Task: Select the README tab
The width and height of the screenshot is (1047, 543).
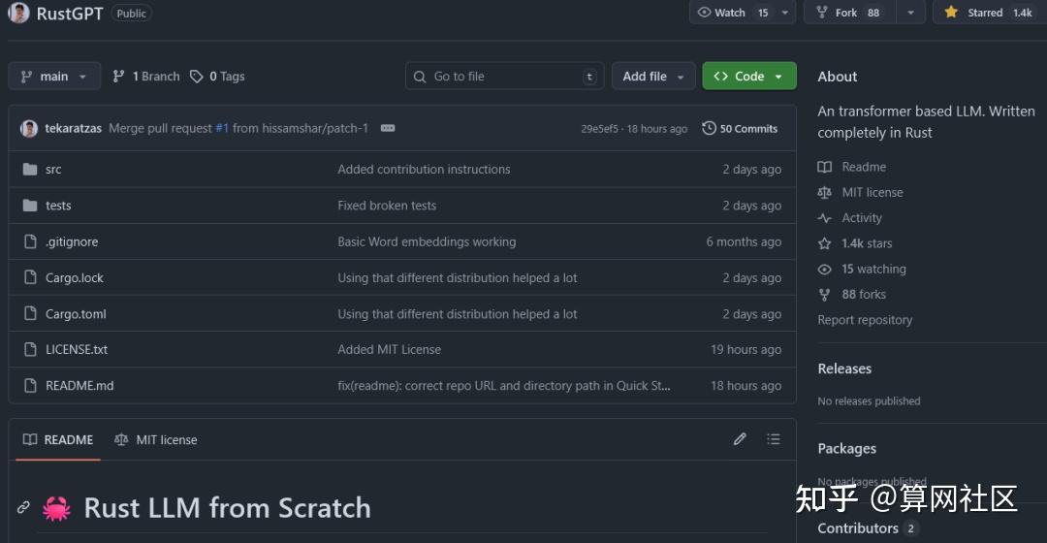Action: click(58, 440)
